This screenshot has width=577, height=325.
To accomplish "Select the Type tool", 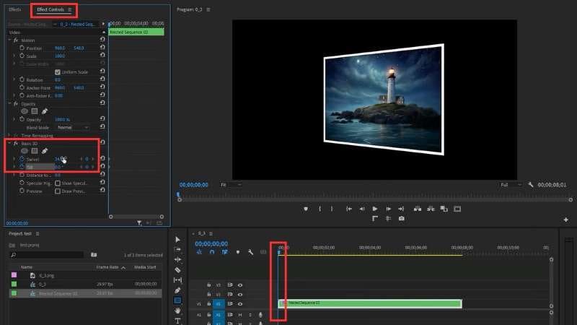I will coord(177,321).
